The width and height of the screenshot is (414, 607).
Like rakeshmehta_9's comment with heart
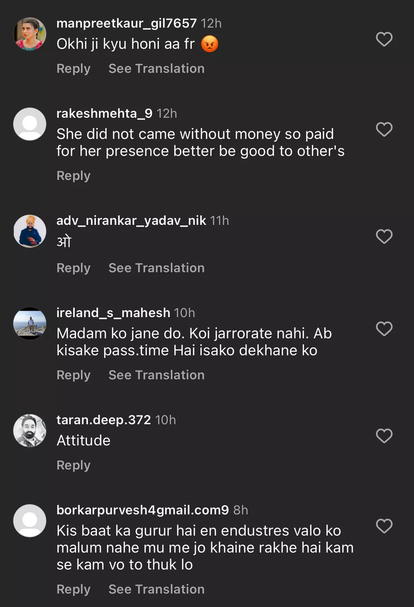(x=384, y=129)
